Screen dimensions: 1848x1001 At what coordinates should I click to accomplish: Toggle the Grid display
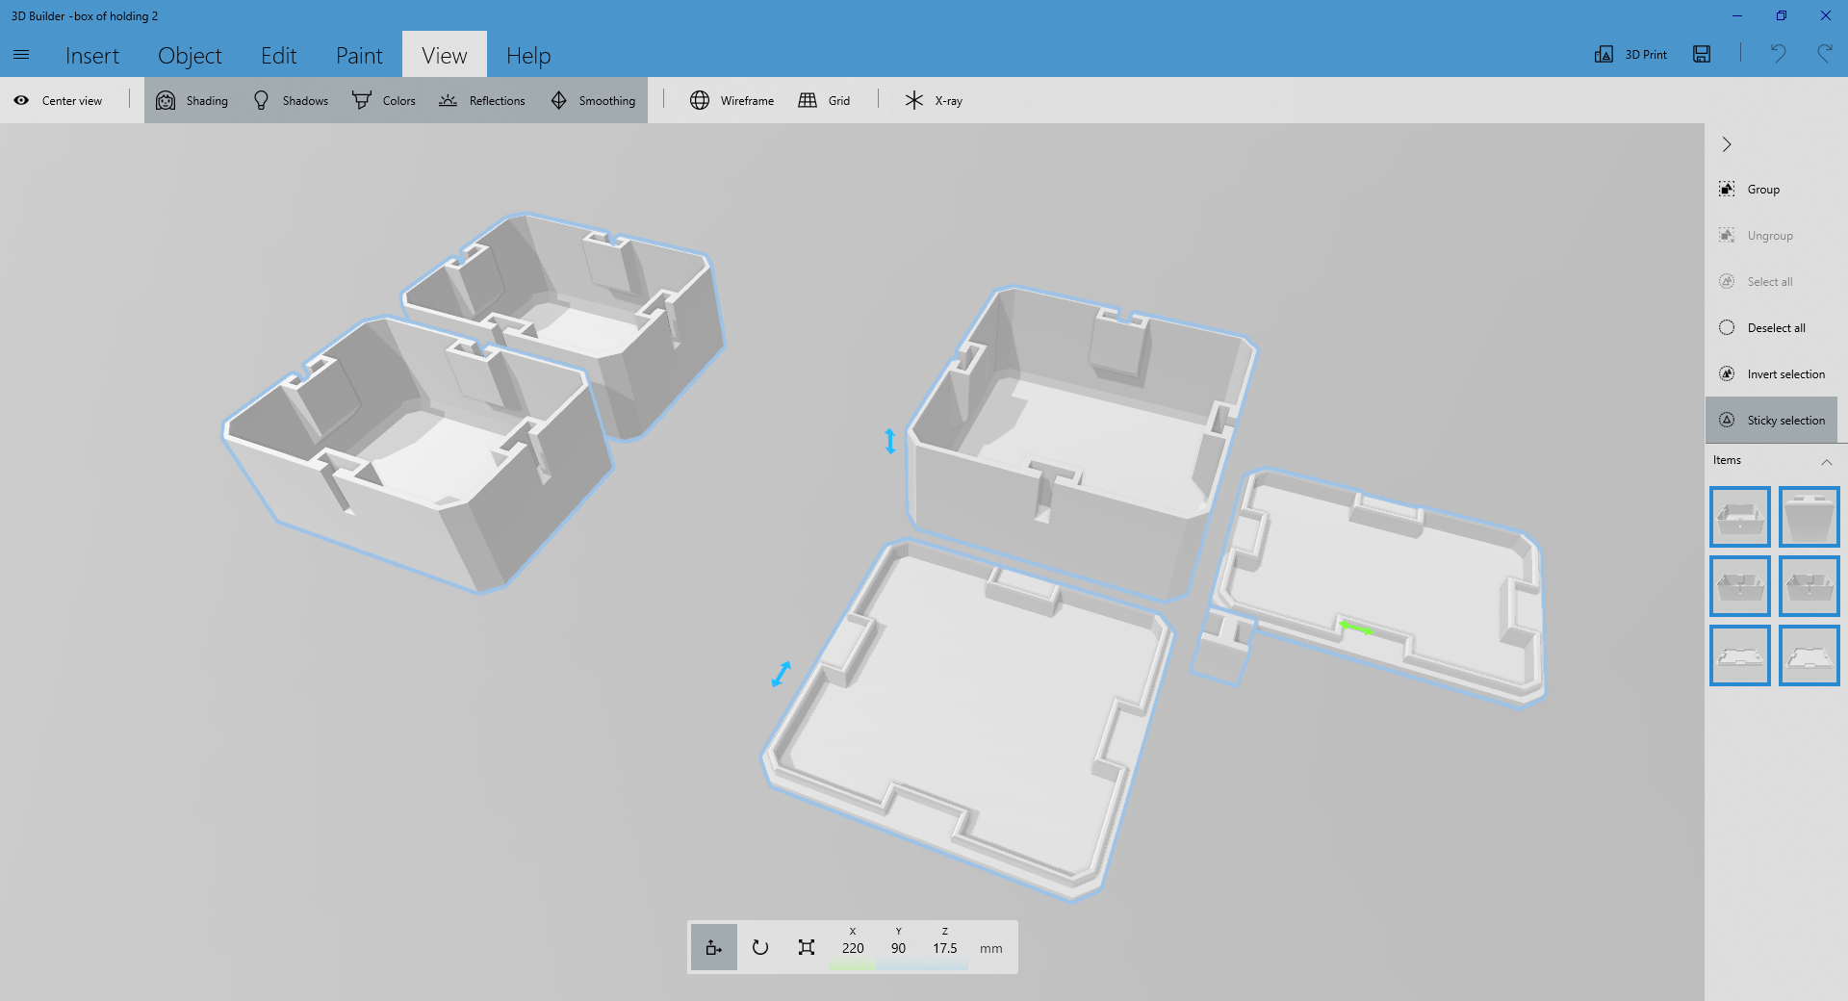(x=825, y=100)
